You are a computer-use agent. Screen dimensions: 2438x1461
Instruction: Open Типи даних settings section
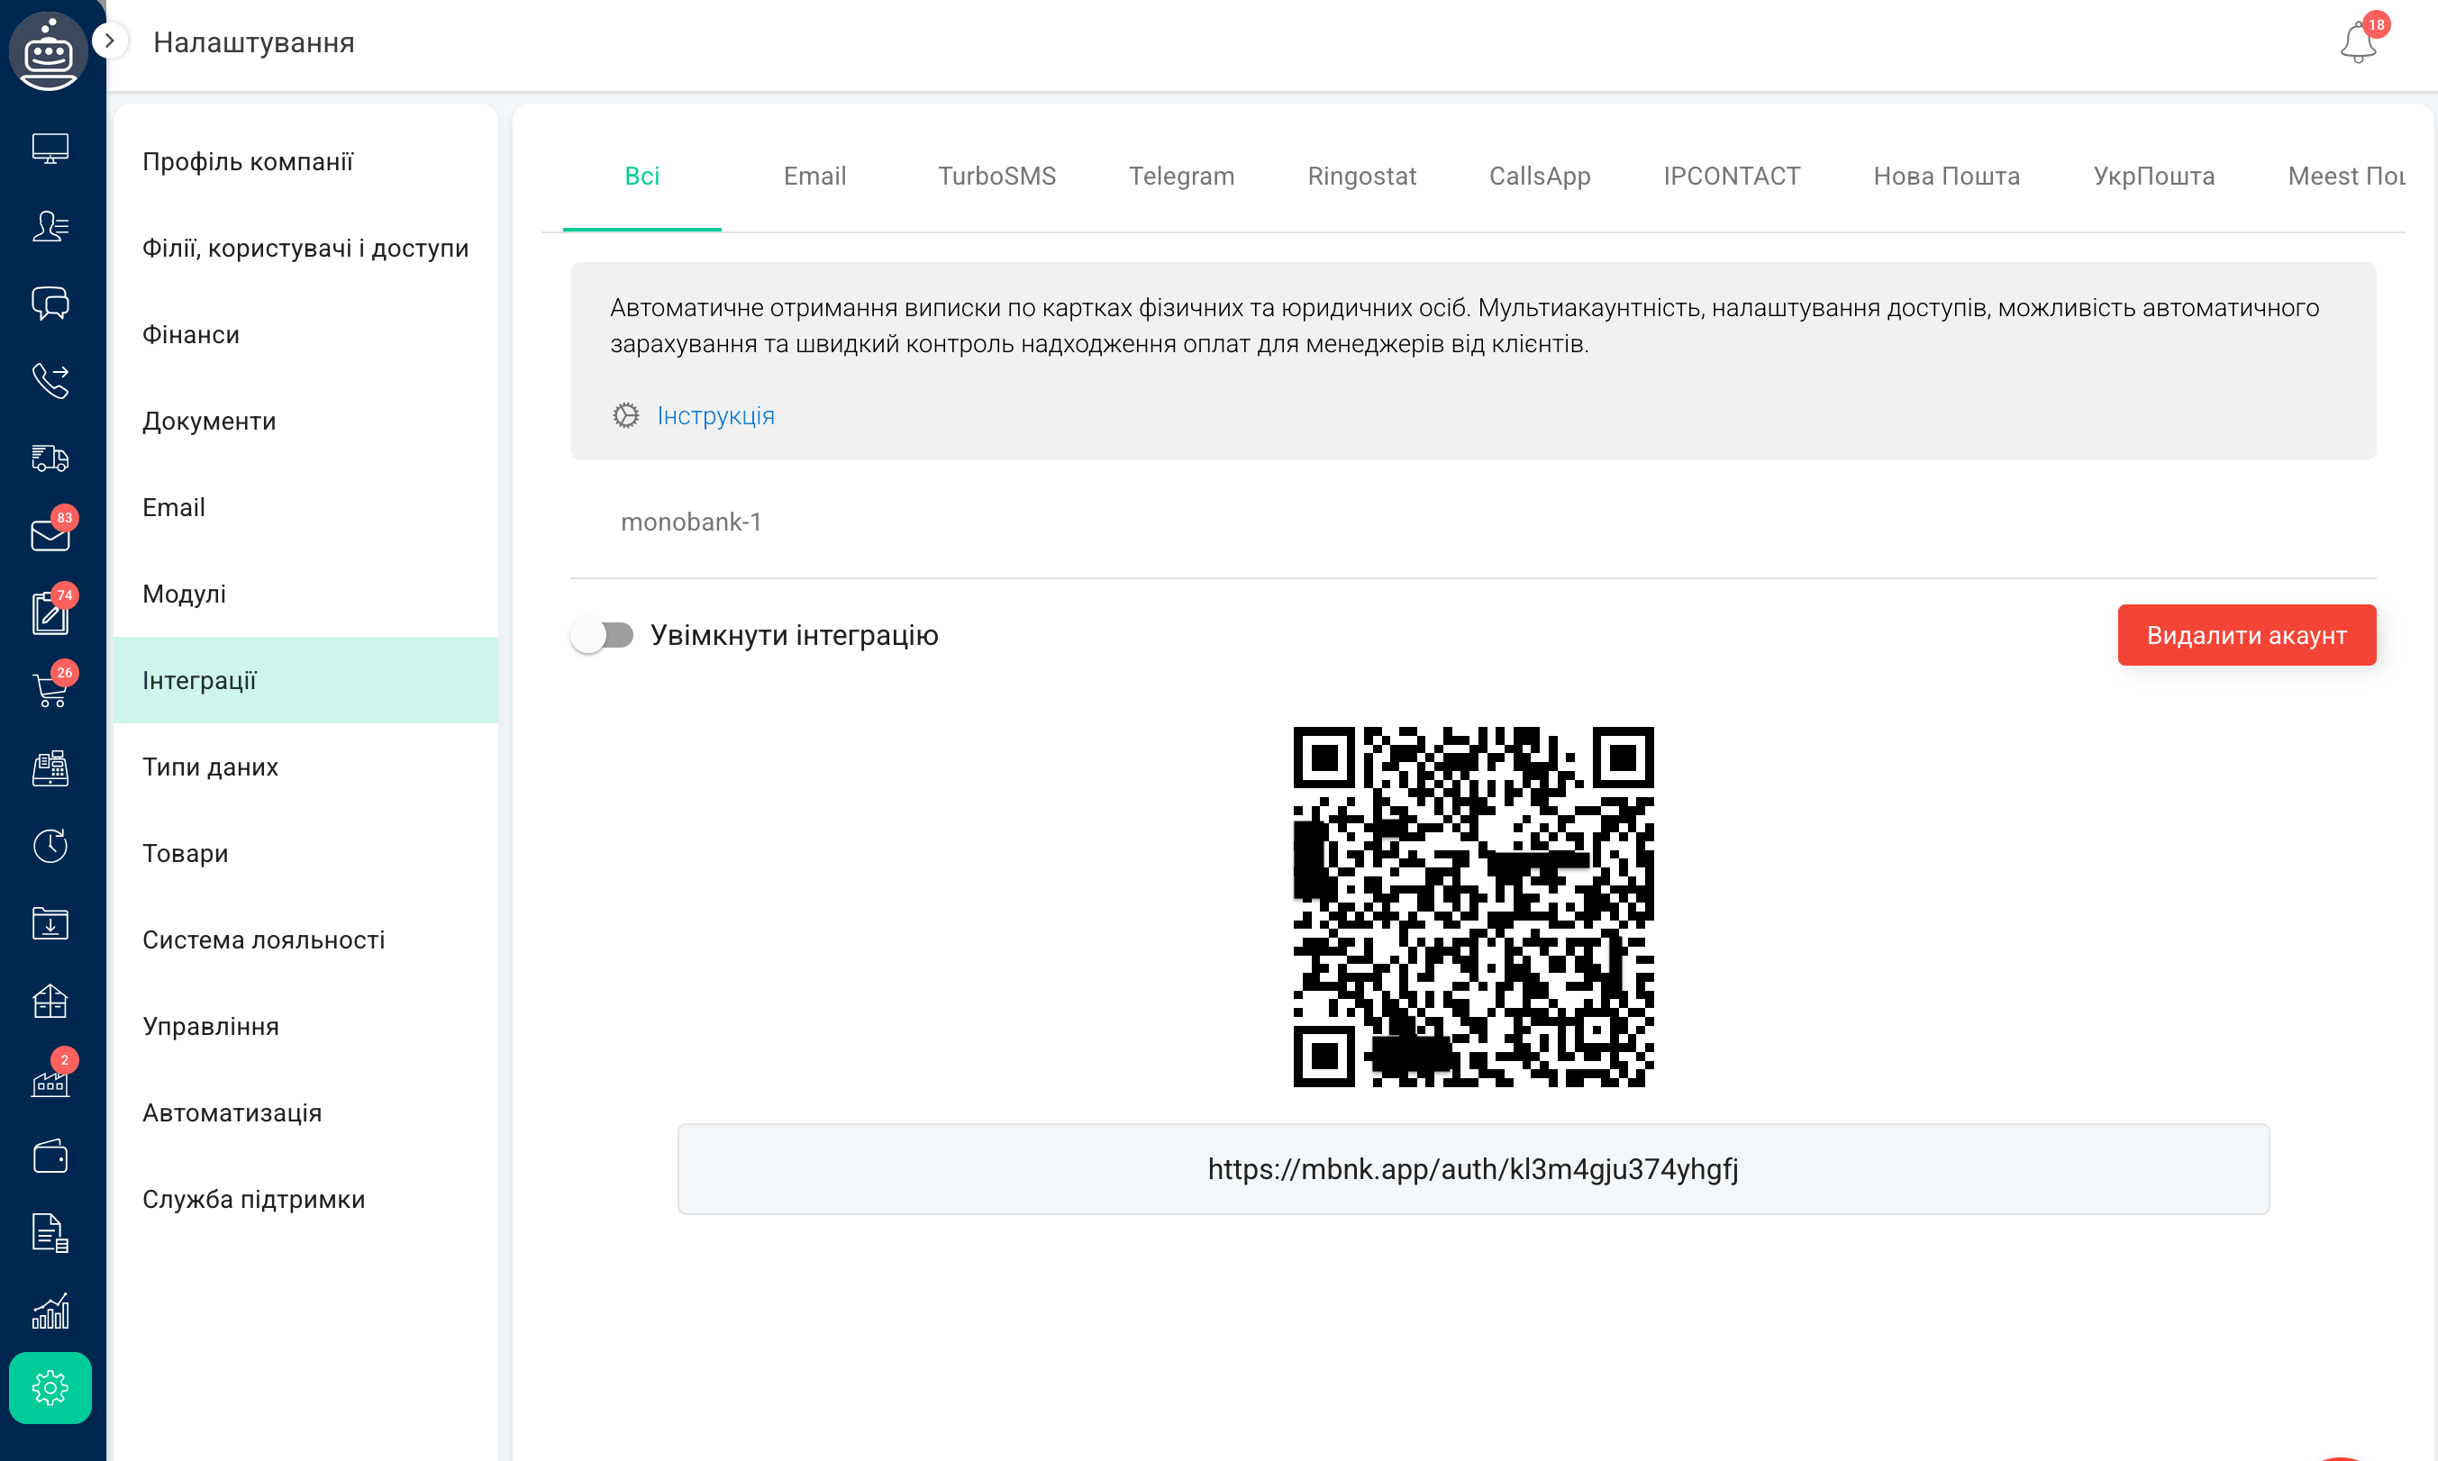pyautogui.click(x=305, y=767)
